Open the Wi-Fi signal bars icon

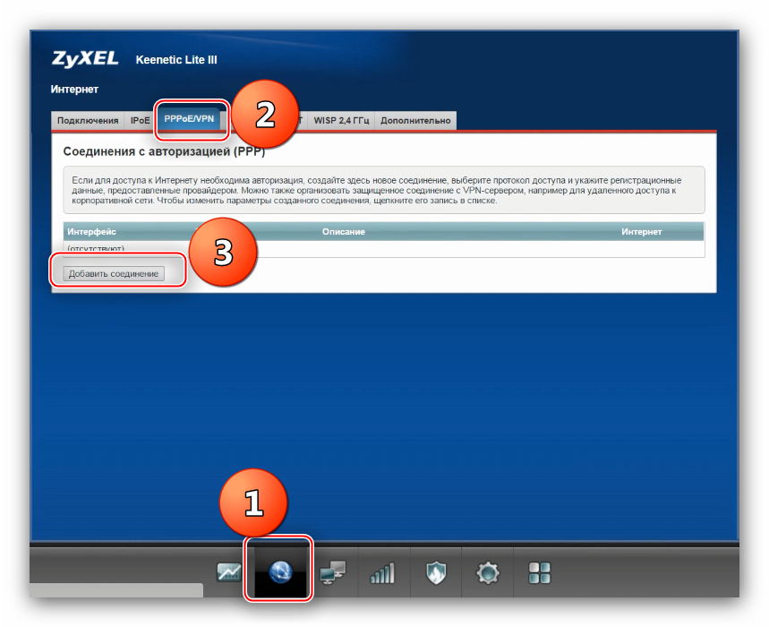(x=383, y=573)
